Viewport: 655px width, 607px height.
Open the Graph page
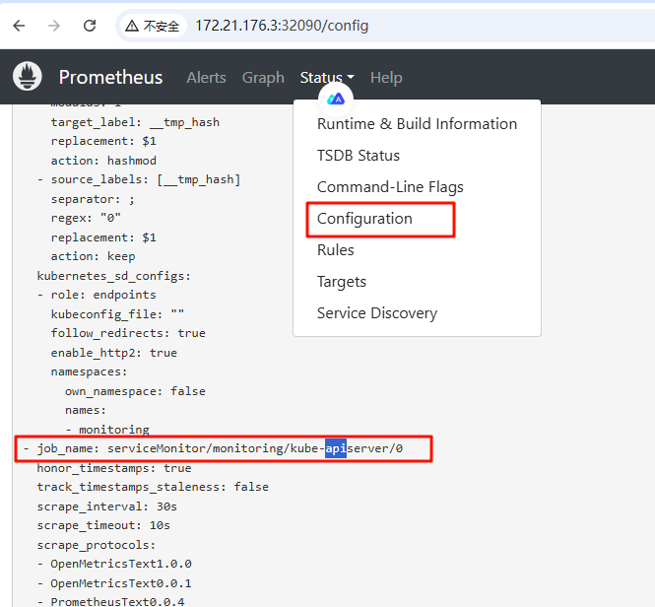263,77
